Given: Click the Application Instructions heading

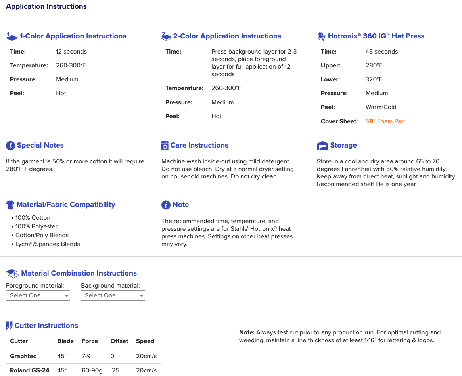Looking at the screenshot, I should coord(46,6).
